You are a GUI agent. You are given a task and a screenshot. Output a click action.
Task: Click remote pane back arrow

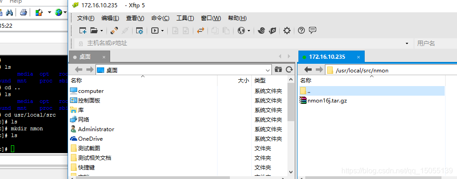308,70
